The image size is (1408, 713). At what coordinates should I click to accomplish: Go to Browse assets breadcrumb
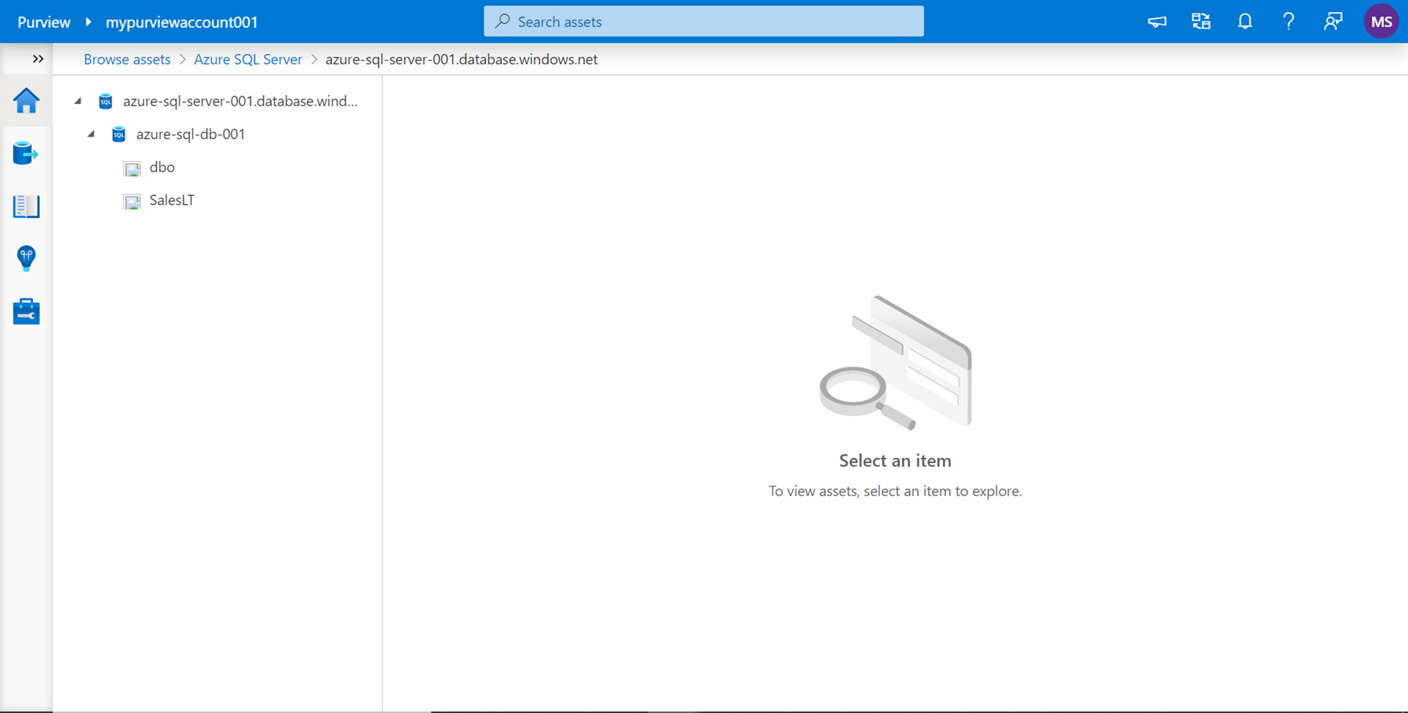pos(127,60)
